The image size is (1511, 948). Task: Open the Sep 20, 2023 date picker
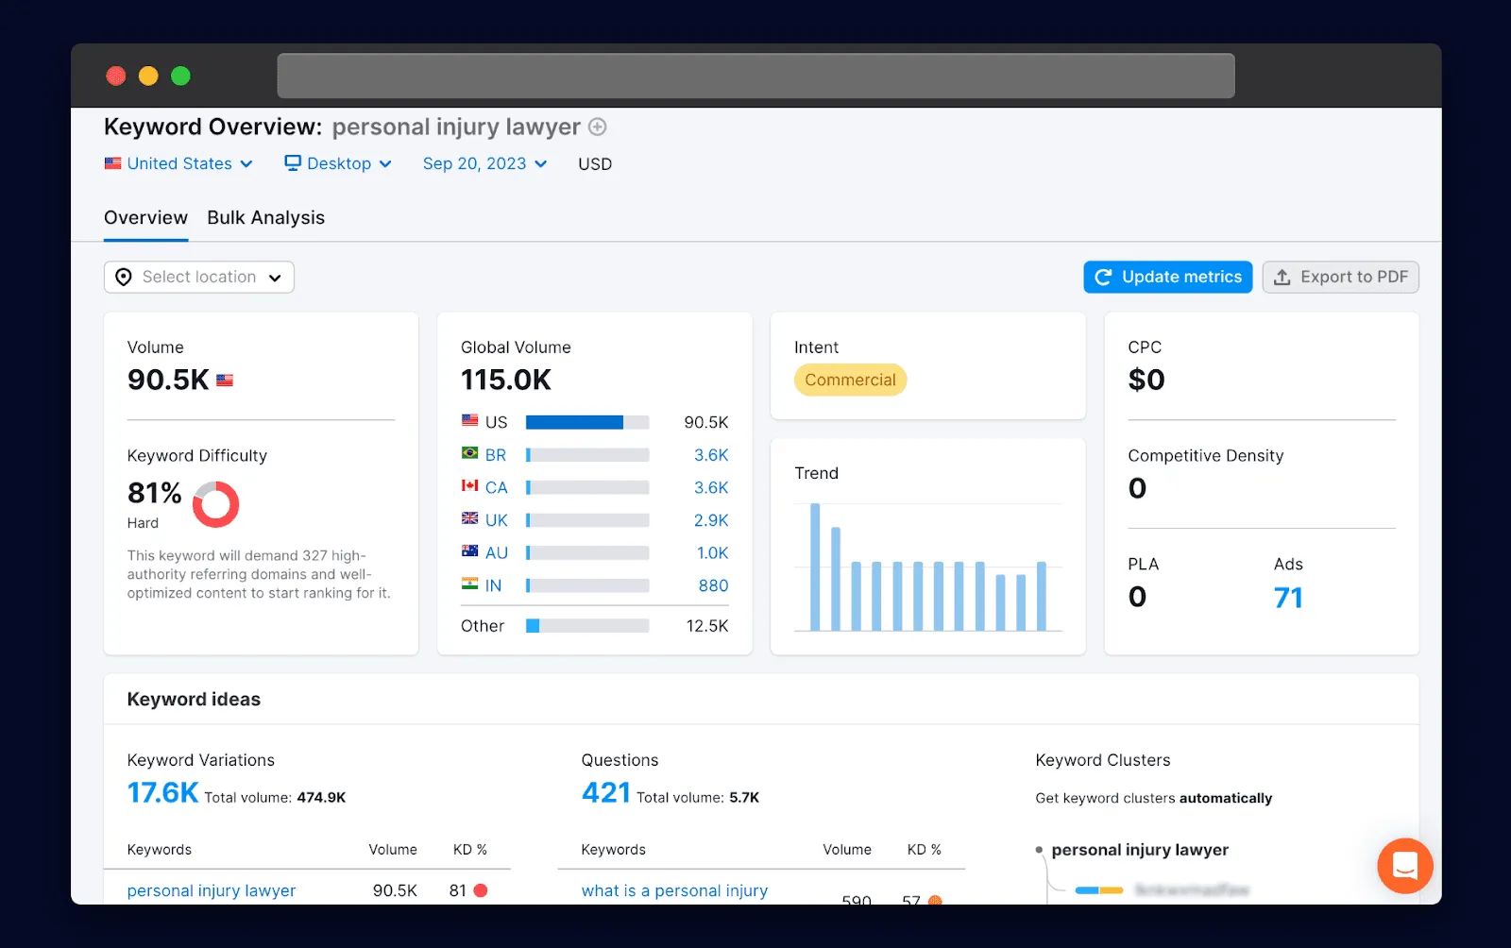point(484,163)
